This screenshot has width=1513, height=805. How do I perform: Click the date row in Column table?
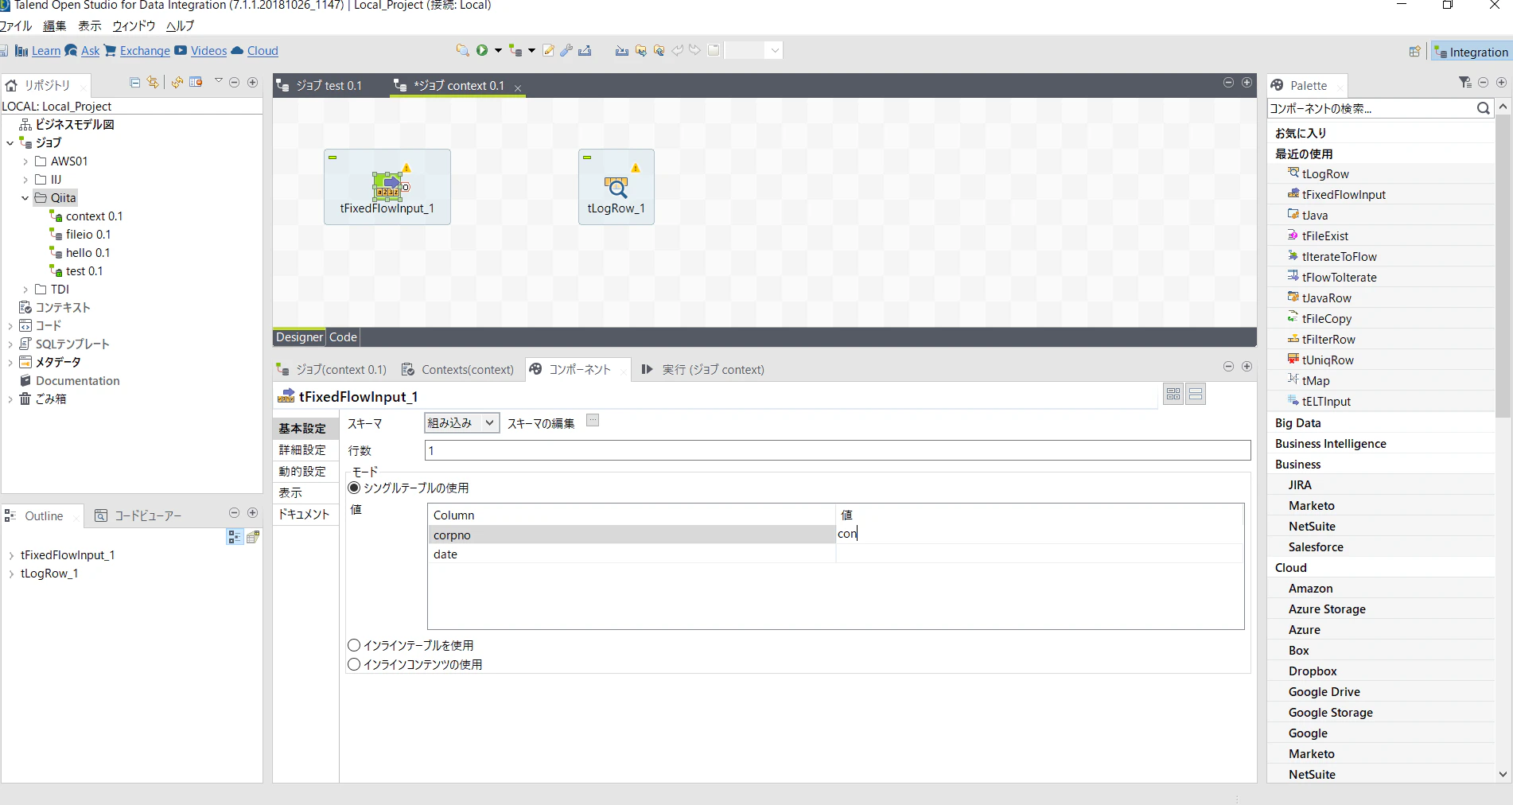835,554
